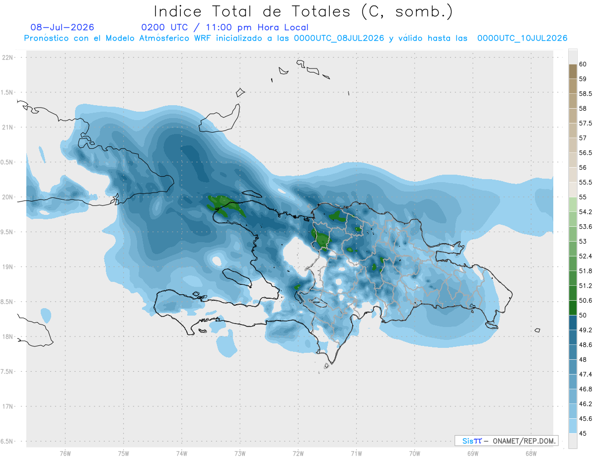Click the colorbar label '46.2'
The width and height of the screenshot is (596, 460).
tap(585, 404)
